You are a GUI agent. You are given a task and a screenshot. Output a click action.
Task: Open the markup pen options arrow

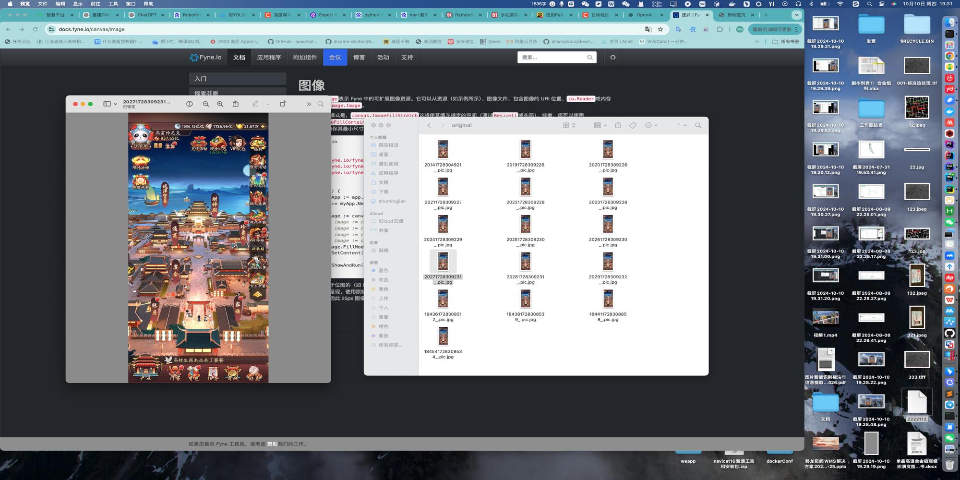268,104
